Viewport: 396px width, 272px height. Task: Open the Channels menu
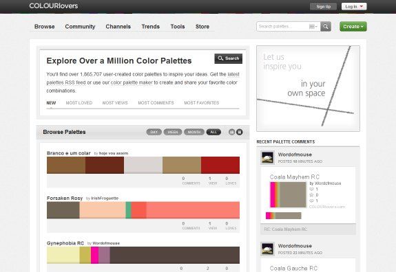click(118, 26)
